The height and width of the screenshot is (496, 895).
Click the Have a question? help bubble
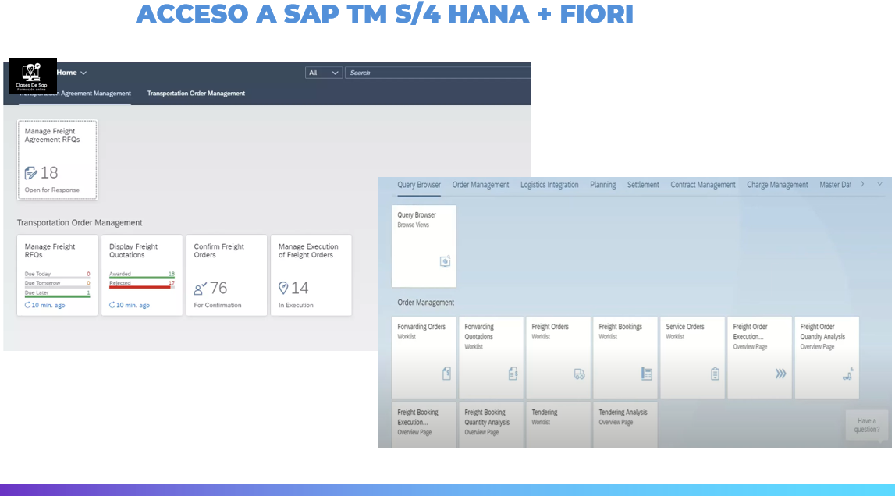pos(867,425)
